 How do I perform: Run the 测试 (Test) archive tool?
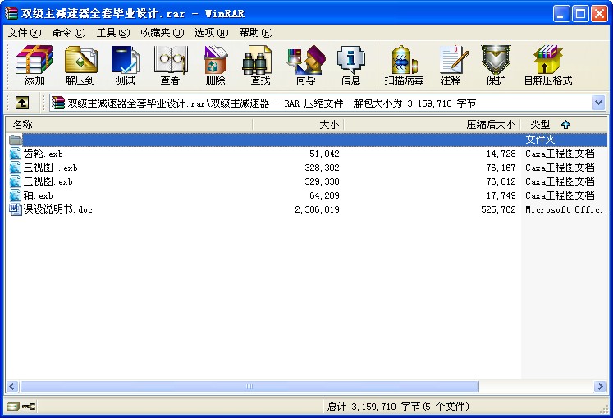[x=125, y=65]
